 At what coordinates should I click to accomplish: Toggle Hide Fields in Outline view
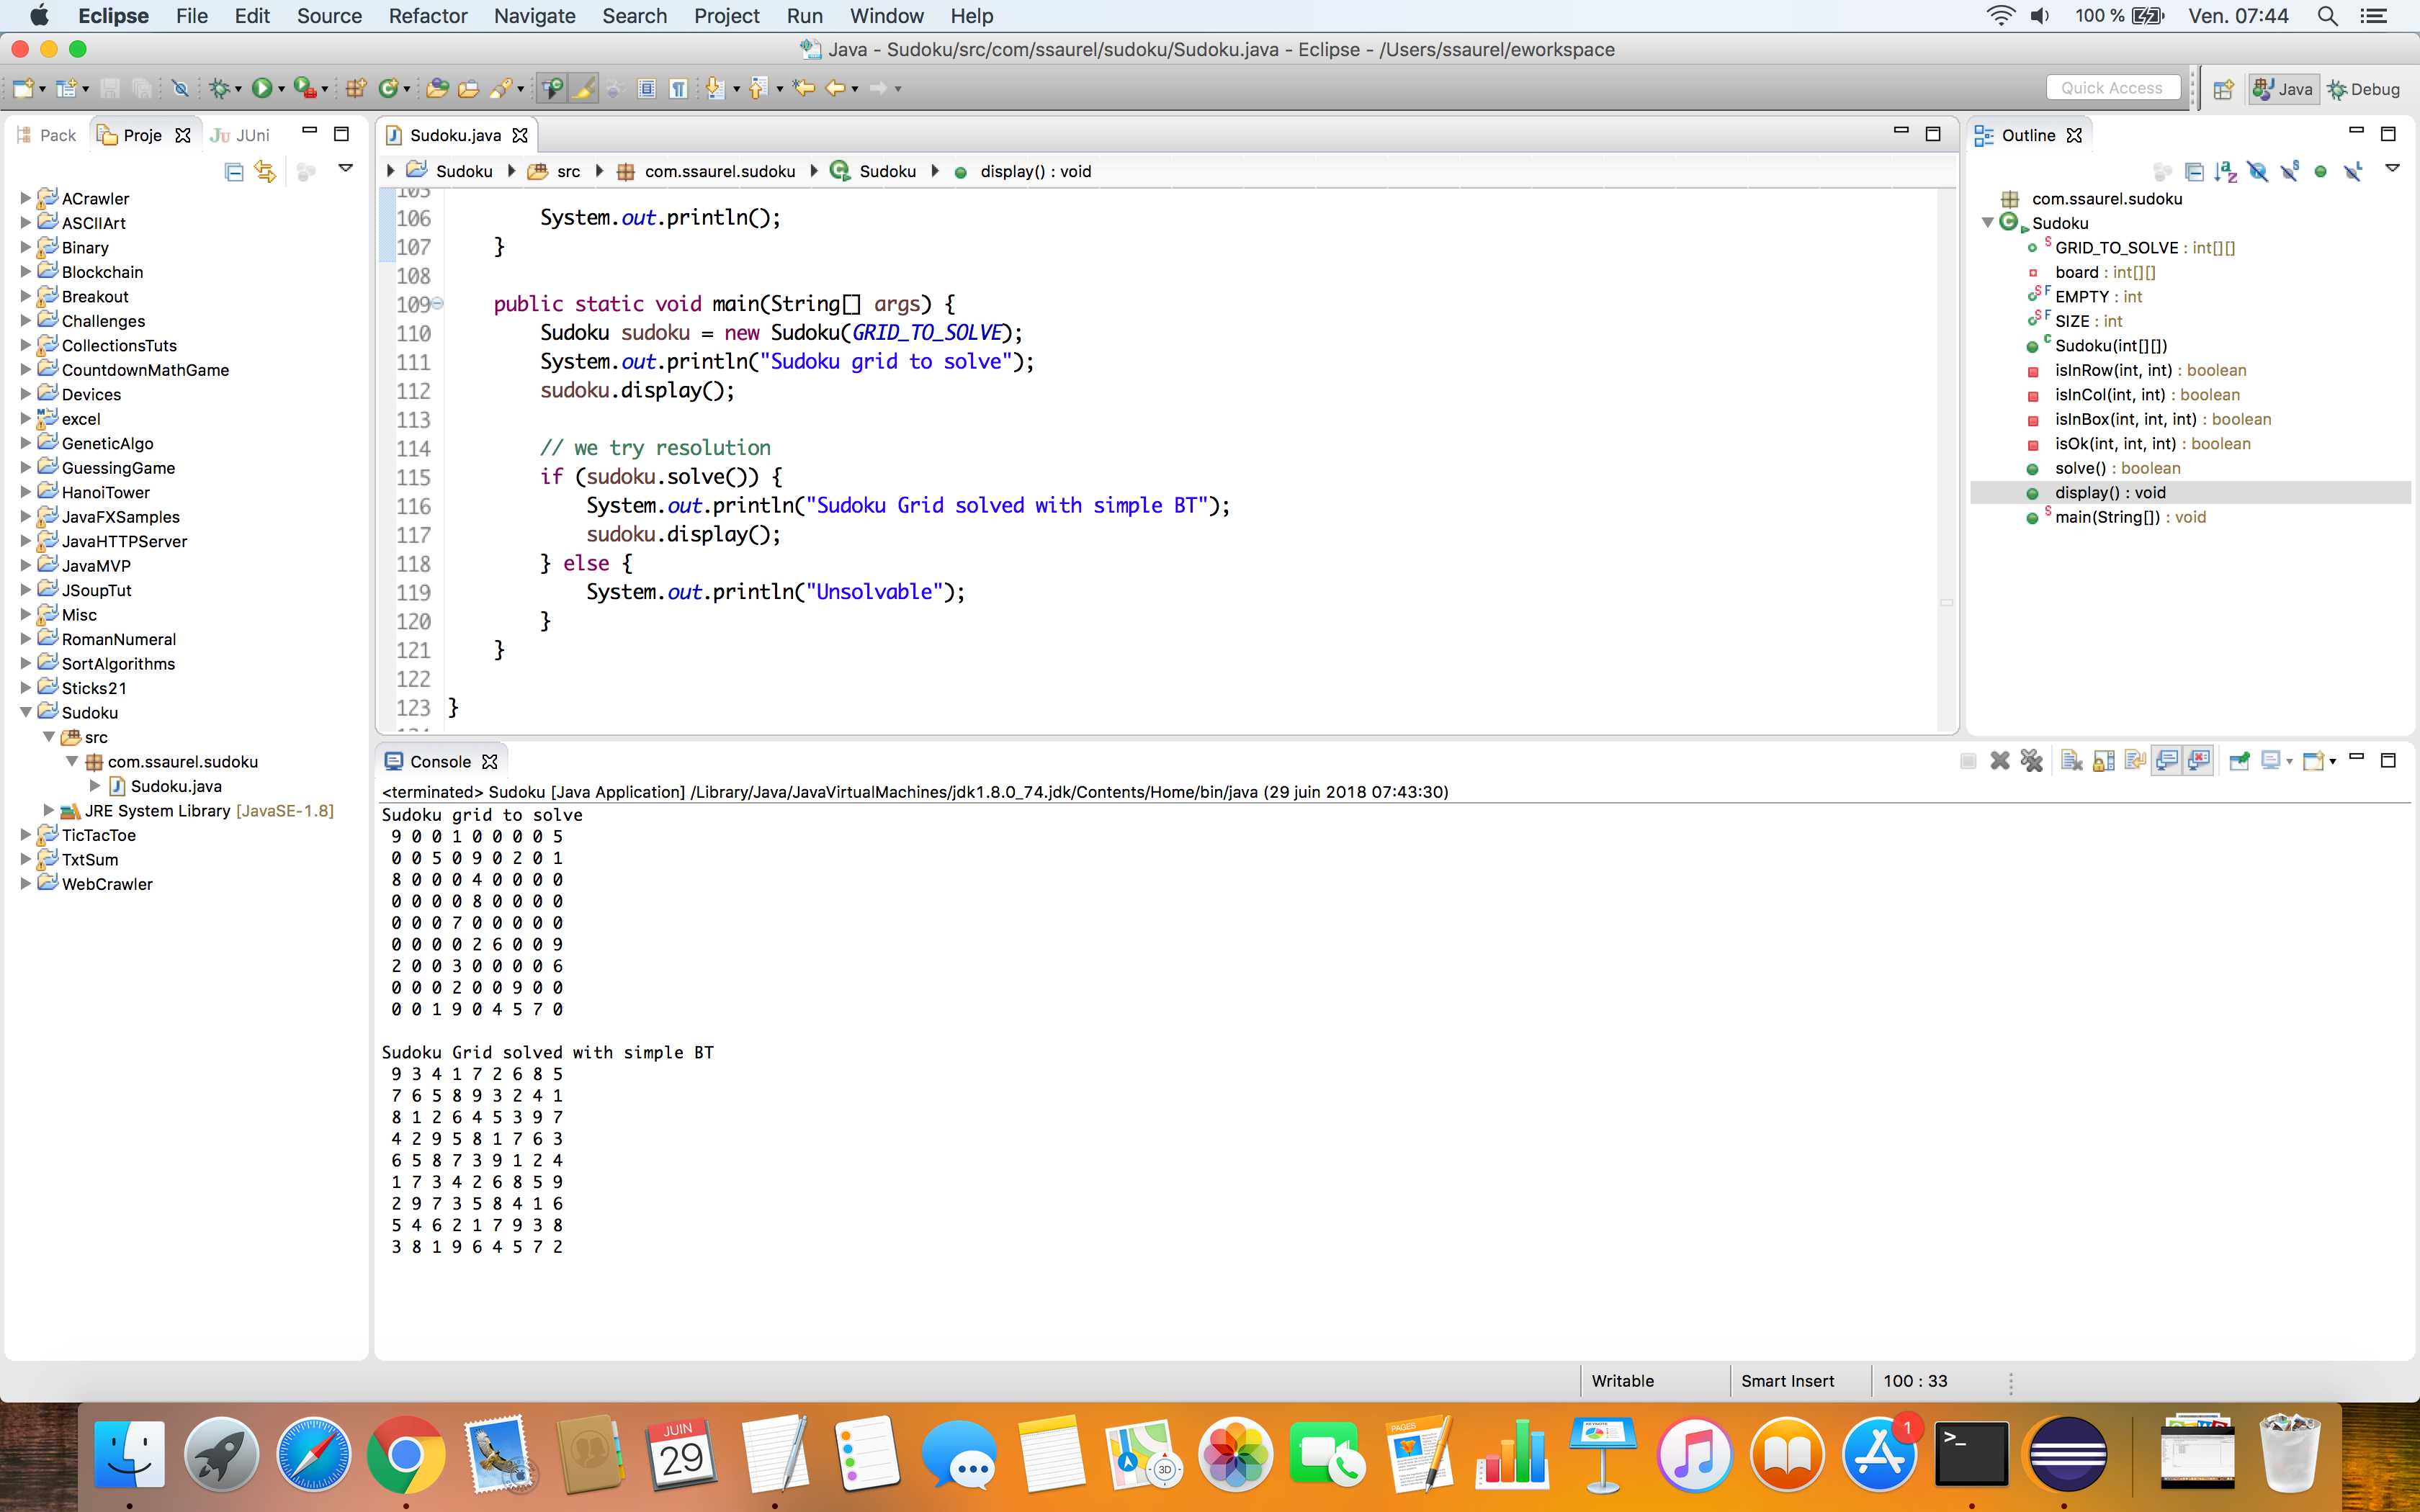click(x=2257, y=172)
